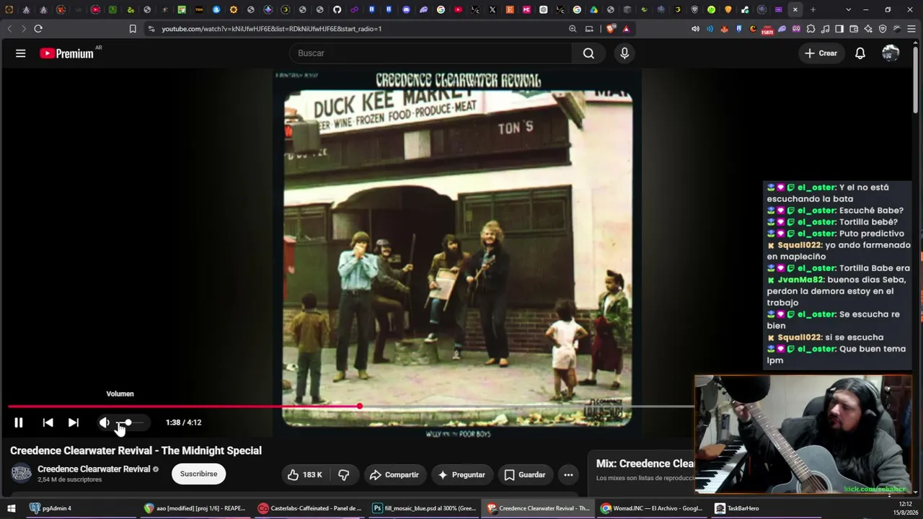Open the media control music note icon
Image resolution: width=923 pixels, height=519 pixels.
[825, 29]
